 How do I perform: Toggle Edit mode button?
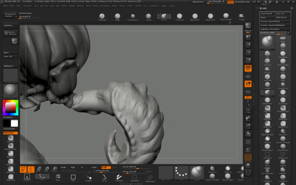click(x=23, y=169)
